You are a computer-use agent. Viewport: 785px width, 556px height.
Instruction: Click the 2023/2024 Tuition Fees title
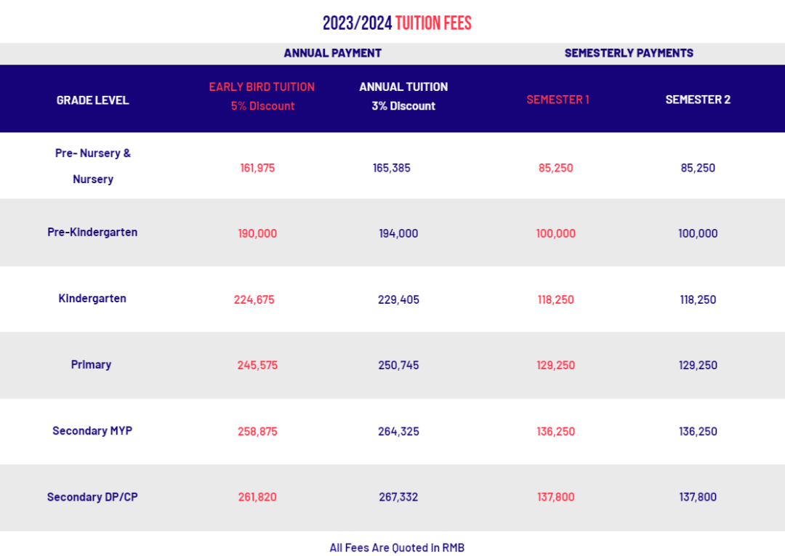click(397, 23)
